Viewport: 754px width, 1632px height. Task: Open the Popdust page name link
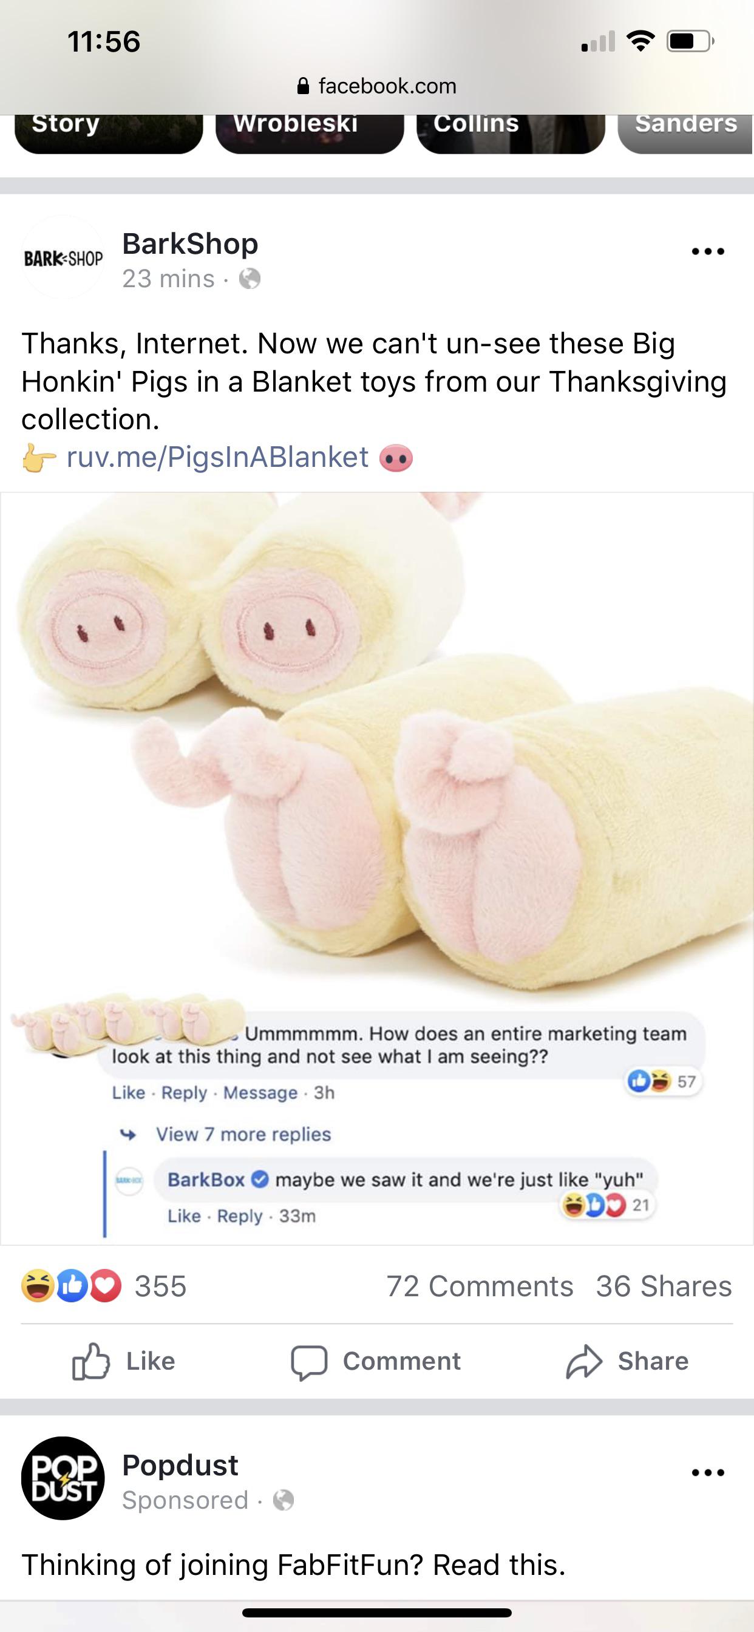click(x=180, y=1465)
